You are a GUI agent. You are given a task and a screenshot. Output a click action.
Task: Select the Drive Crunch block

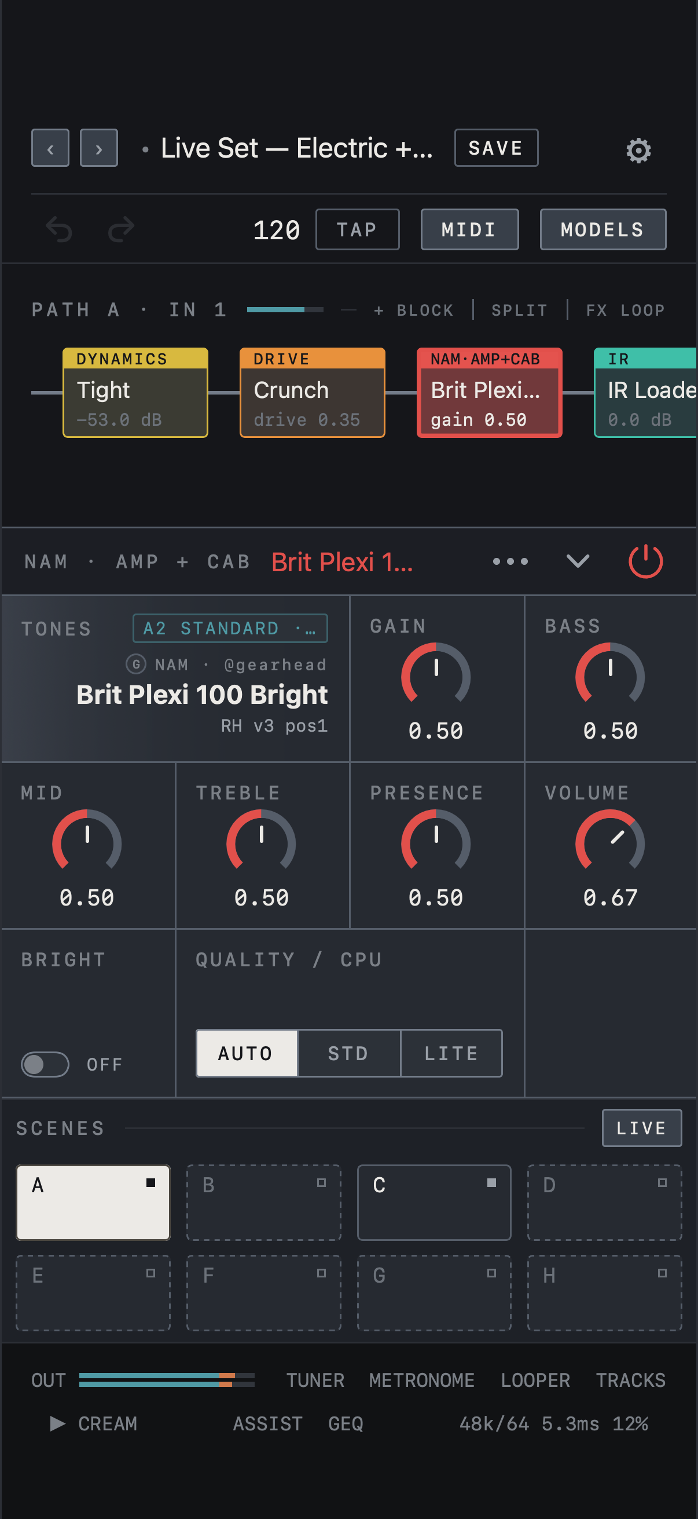pyautogui.click(x=312, y=393)
